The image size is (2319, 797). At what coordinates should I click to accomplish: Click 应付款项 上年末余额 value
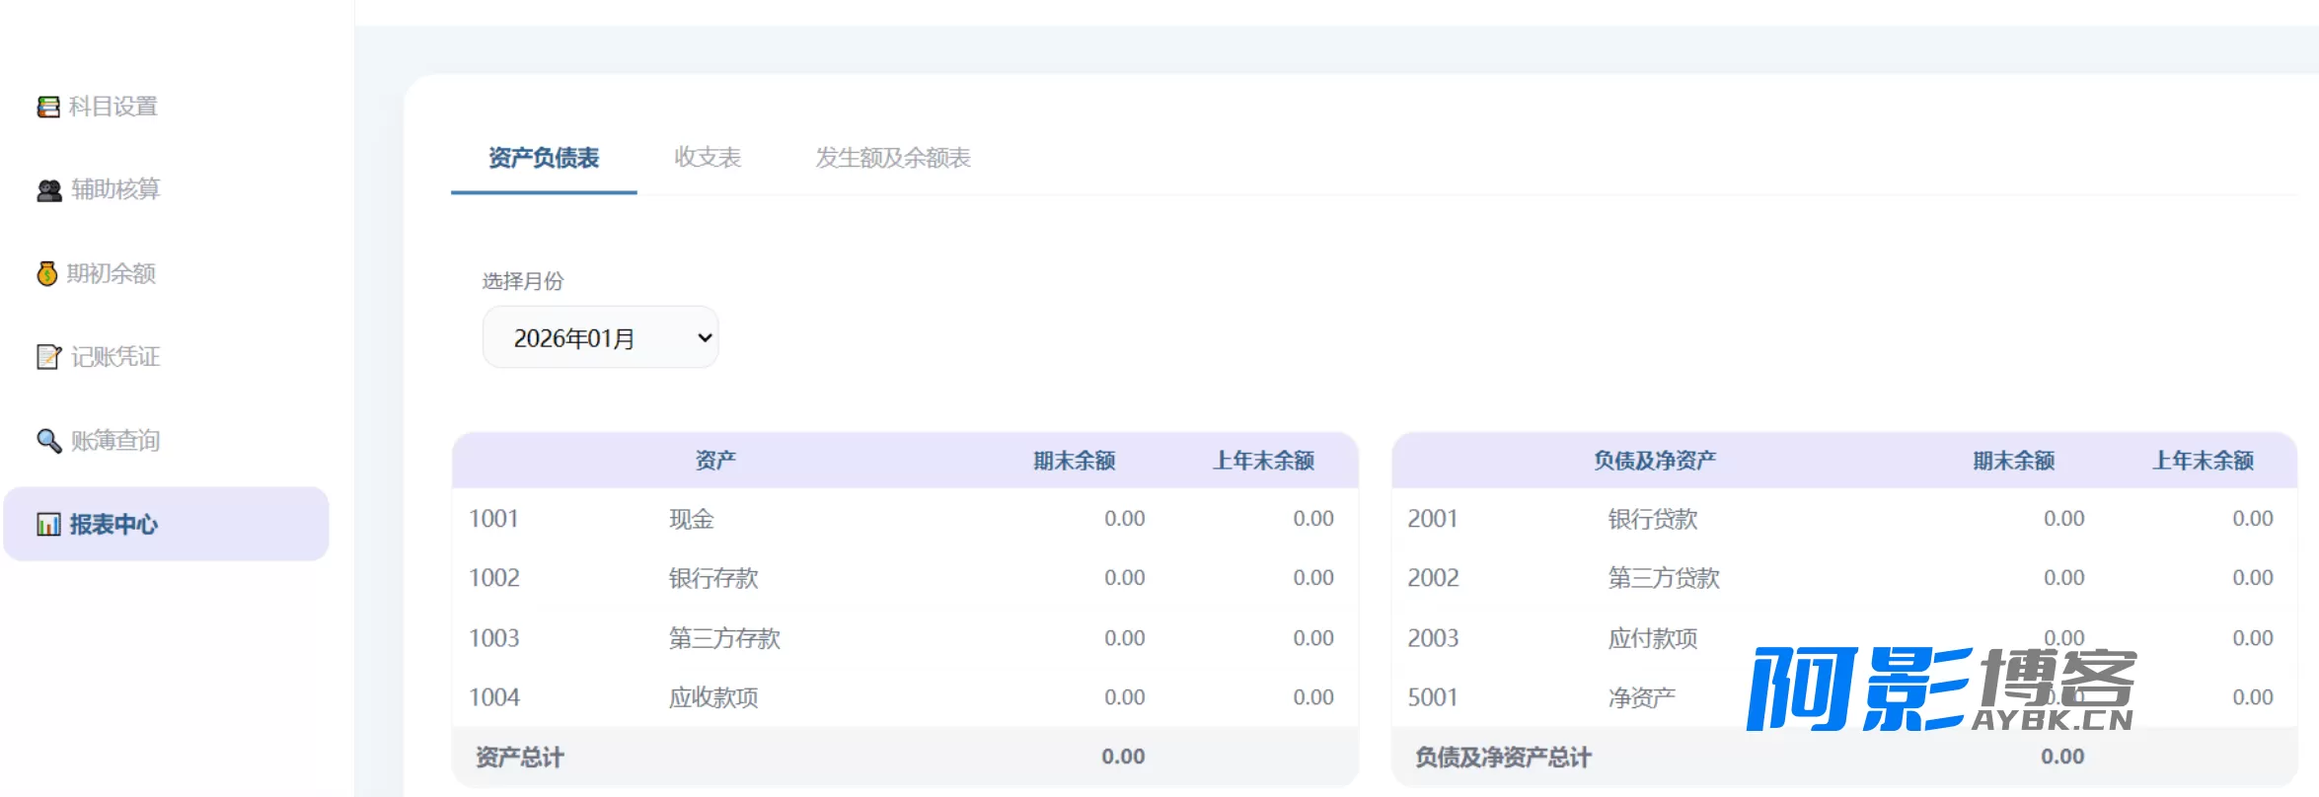point(2253,638)
